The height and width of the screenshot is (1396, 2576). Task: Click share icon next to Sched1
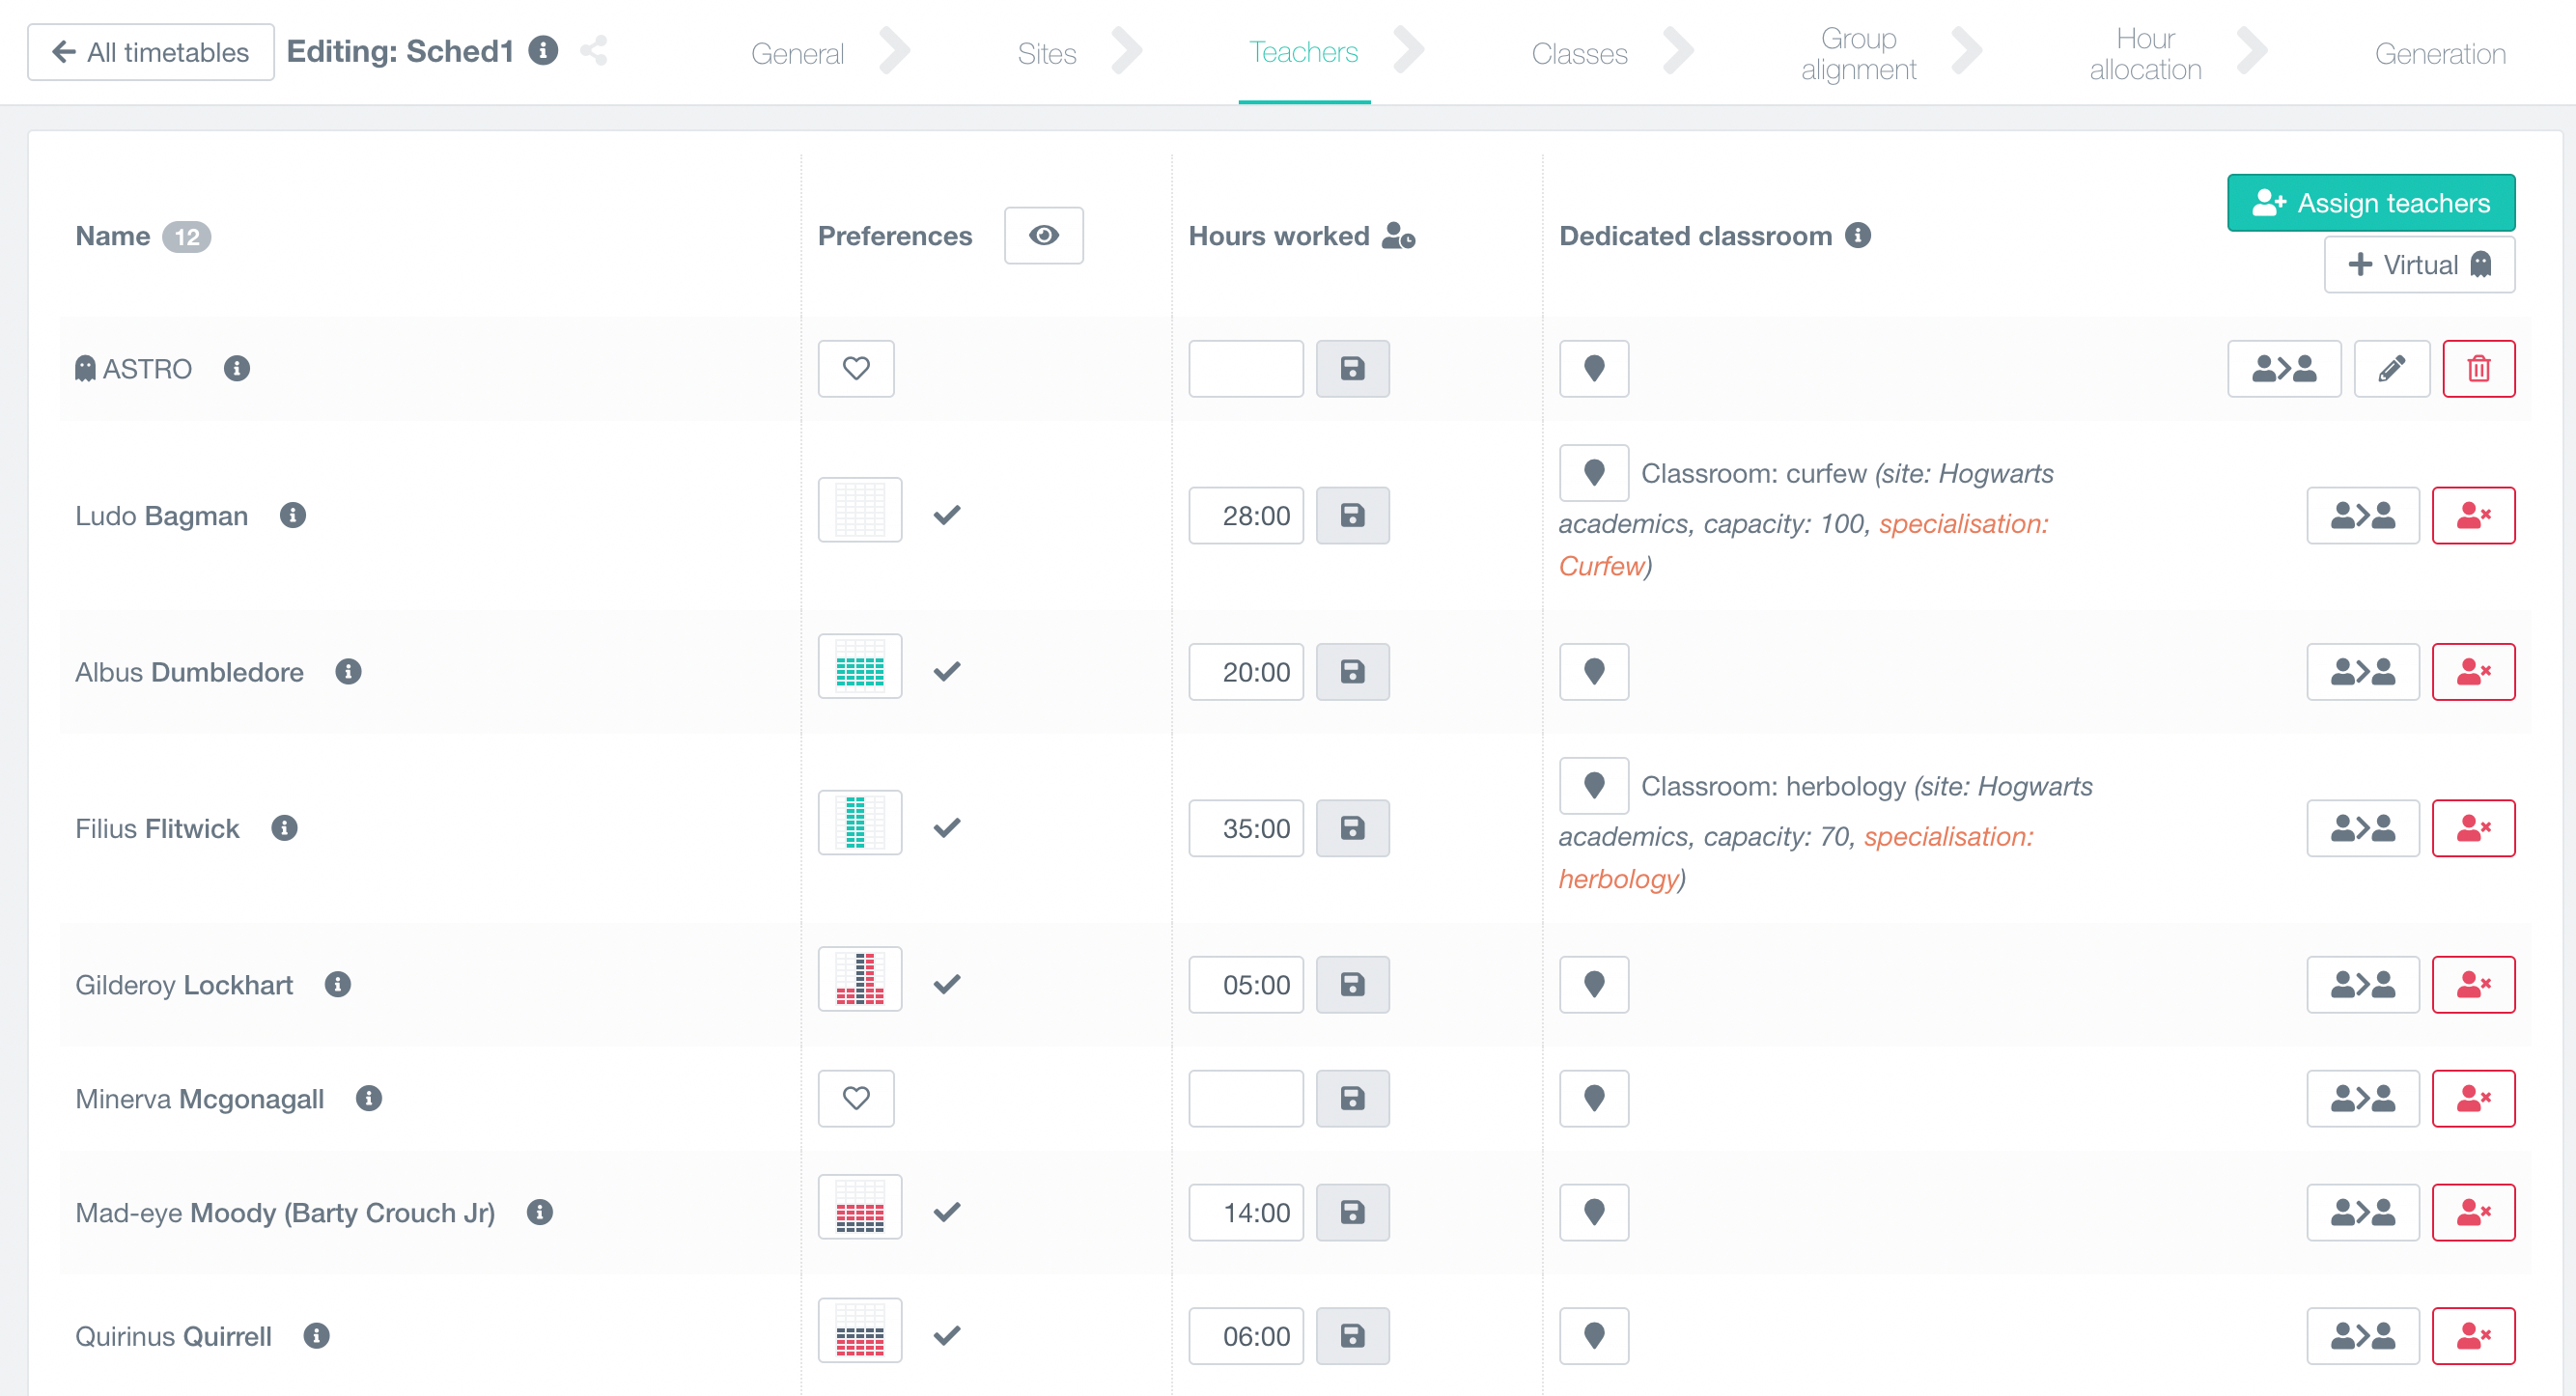[594, 50]
